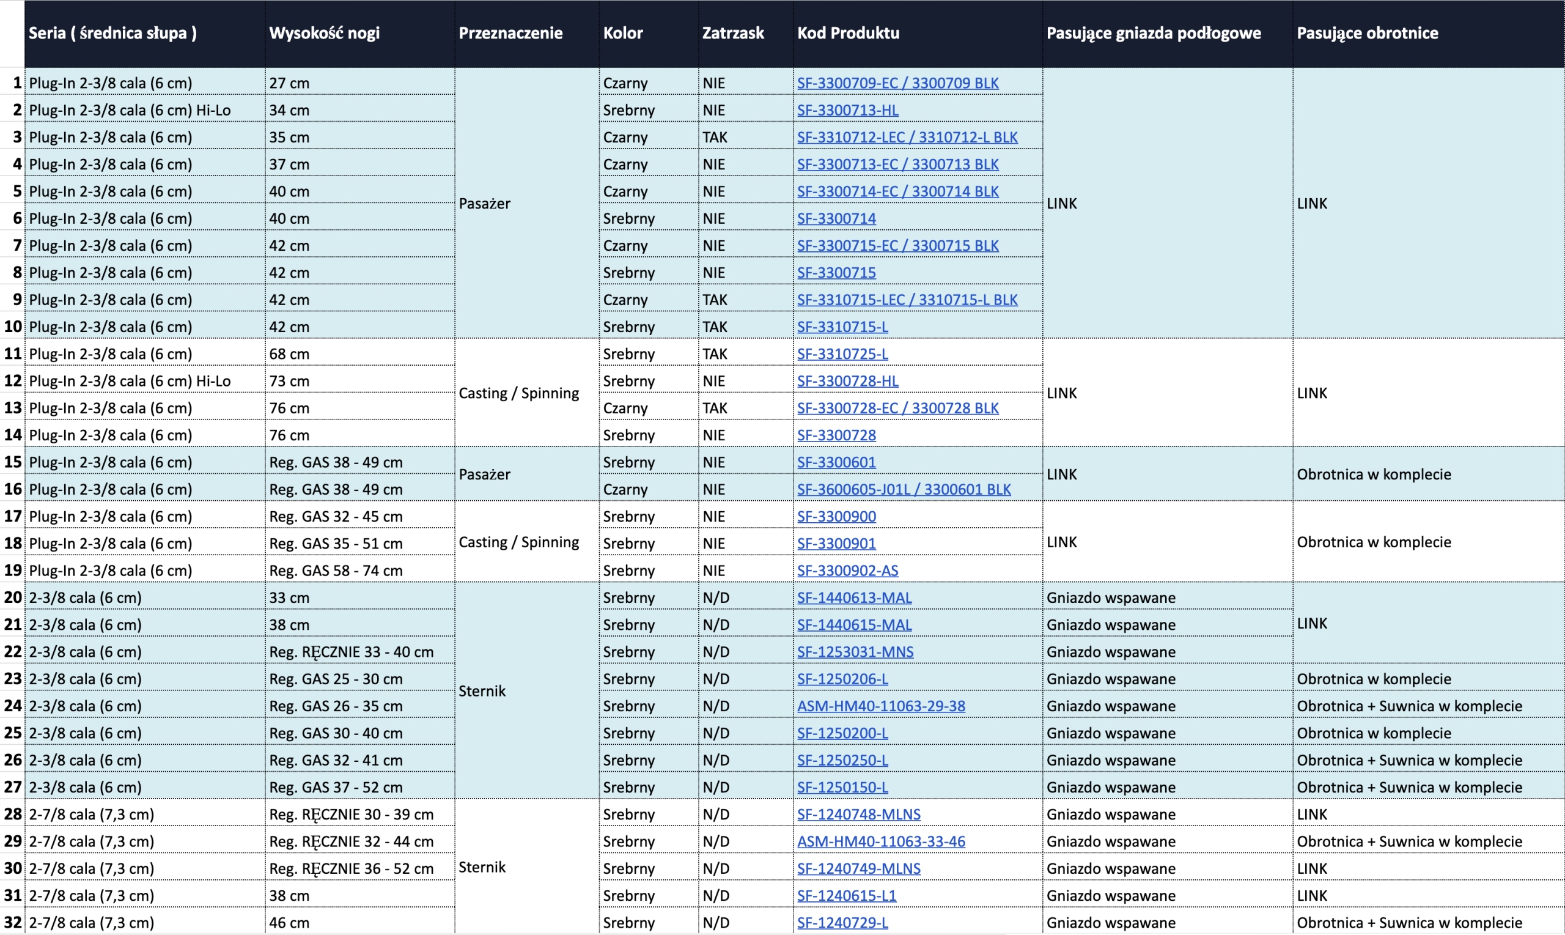
Task: Open product code SF-3310725-L
Action: [842, 354]
